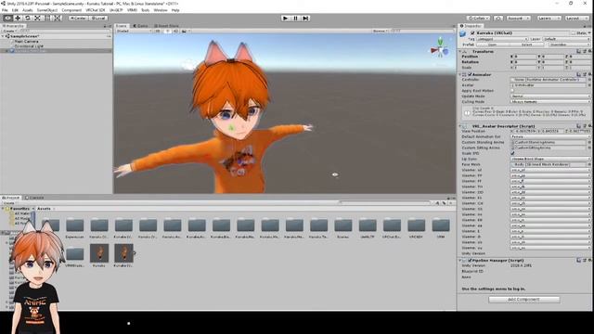Select the combined Transform tool

[57, 18]
